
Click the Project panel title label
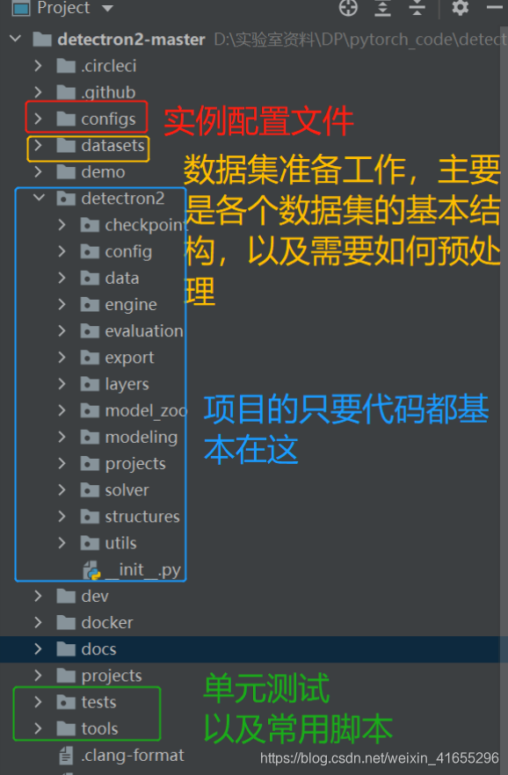pyautogui.click(x=63, y=8)
